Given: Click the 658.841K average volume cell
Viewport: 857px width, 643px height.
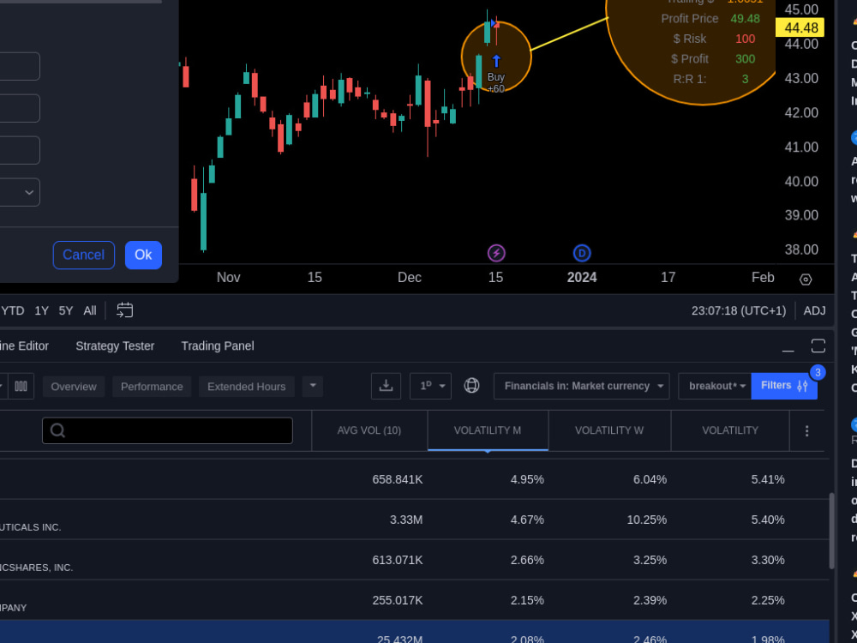Looking at the screenshot, I should pos(398,479).
